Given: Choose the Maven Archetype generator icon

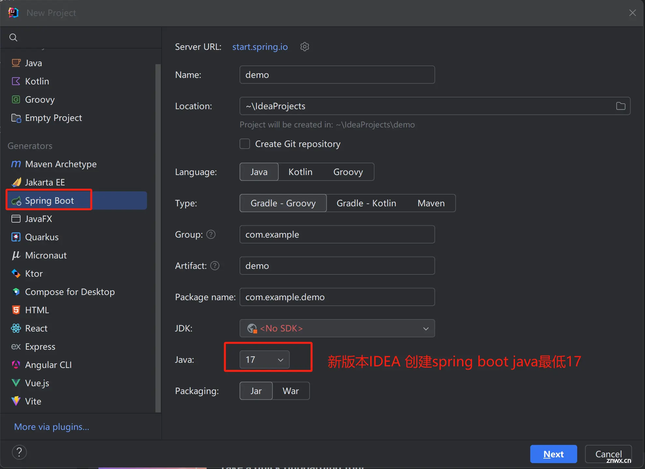Looking at the screenshot, I should pyautogui.click(x=16, y=164).
